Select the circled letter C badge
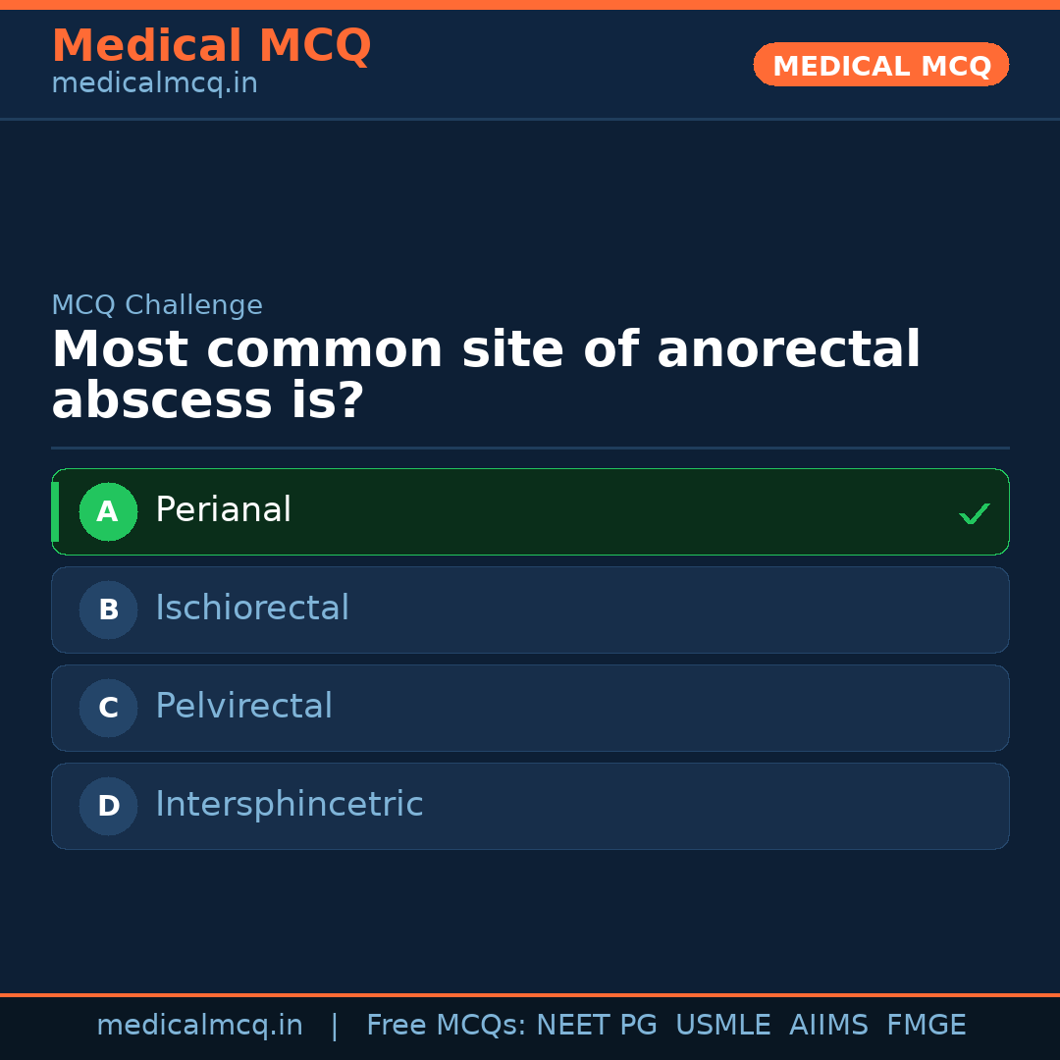Image resolution: width=1060 pixels, height=1060 pixels. [x=108, y=708]
